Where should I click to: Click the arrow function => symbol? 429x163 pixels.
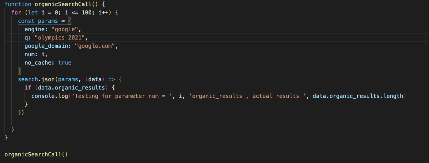(112, 79)
